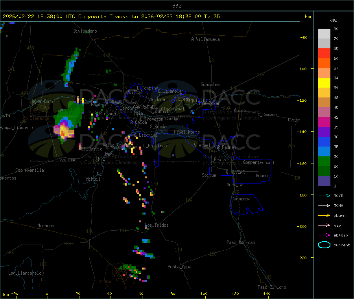The width and height of the screenshot is (354, 299).
Task: Click the Bowen label
Action: tap(262, 176)
